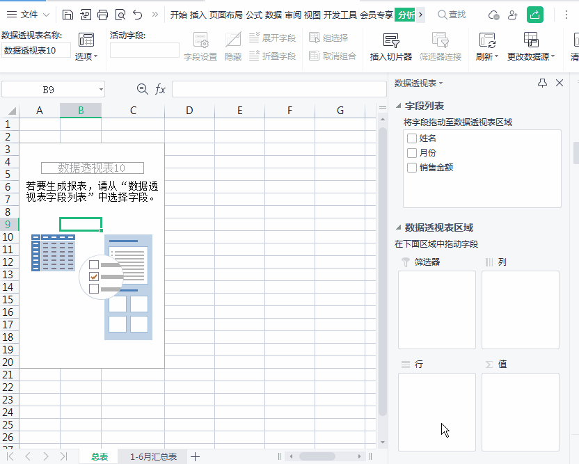The width and height of the screenshot is (579, 464).
Task: Add a new sheet with plus button
Action: click(x=195, y=456)
